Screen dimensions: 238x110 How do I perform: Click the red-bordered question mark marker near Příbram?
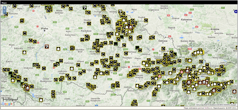[x=47, y=47]
